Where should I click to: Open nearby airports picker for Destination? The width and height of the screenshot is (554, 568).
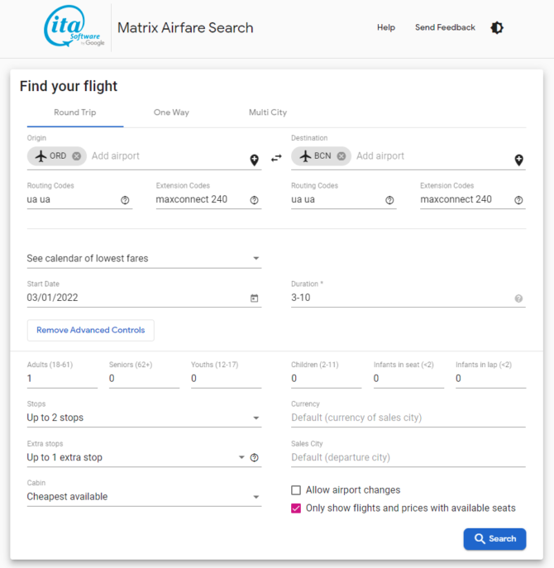[x=518, y=160]
